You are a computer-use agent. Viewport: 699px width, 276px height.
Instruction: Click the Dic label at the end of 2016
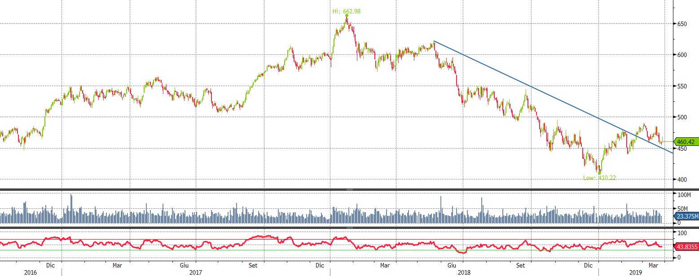(51, 265)
